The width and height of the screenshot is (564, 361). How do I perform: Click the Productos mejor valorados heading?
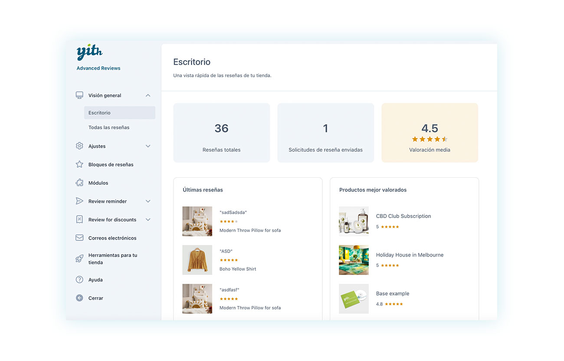pyautogui.click(x=373, y=190)
